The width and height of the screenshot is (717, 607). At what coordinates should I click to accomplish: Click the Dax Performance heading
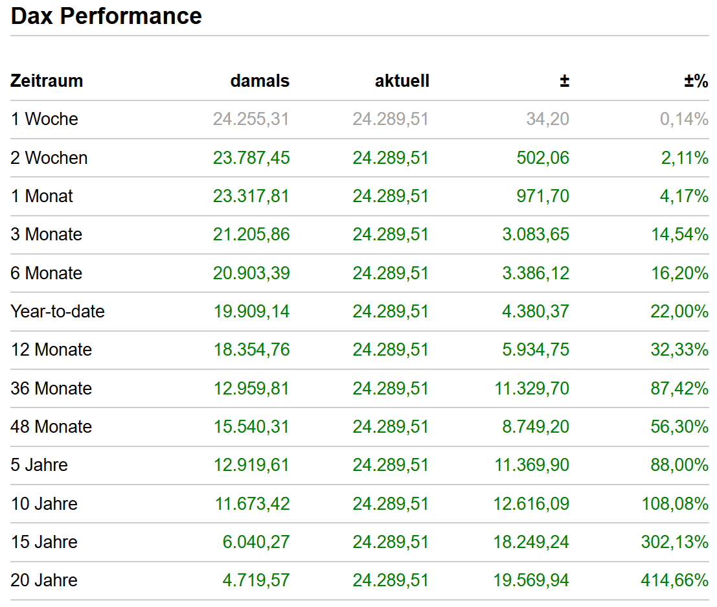(x=106, y=16)
